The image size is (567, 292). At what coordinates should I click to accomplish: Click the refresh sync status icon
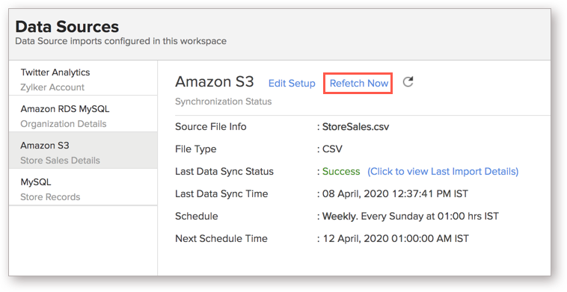pos(408,82)
